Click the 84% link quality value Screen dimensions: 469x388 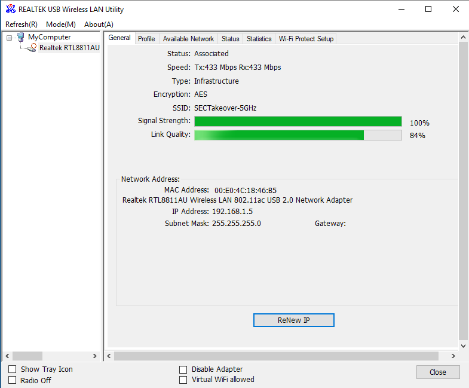point(418,135)
